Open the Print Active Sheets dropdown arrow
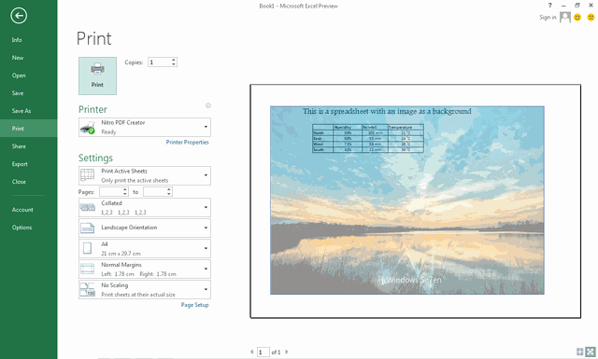598x359 pixels. [206, 175]
